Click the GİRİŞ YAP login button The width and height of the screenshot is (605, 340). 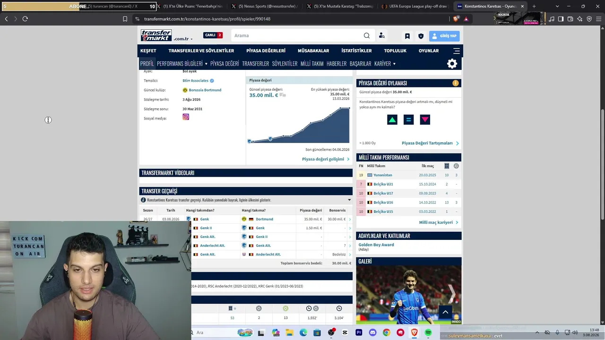(444, 36)
